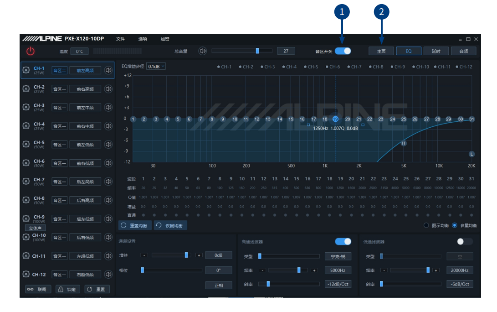Switch to the 合频 tab
This screenshot has height=312, width=497.
[x=463, y=51]
